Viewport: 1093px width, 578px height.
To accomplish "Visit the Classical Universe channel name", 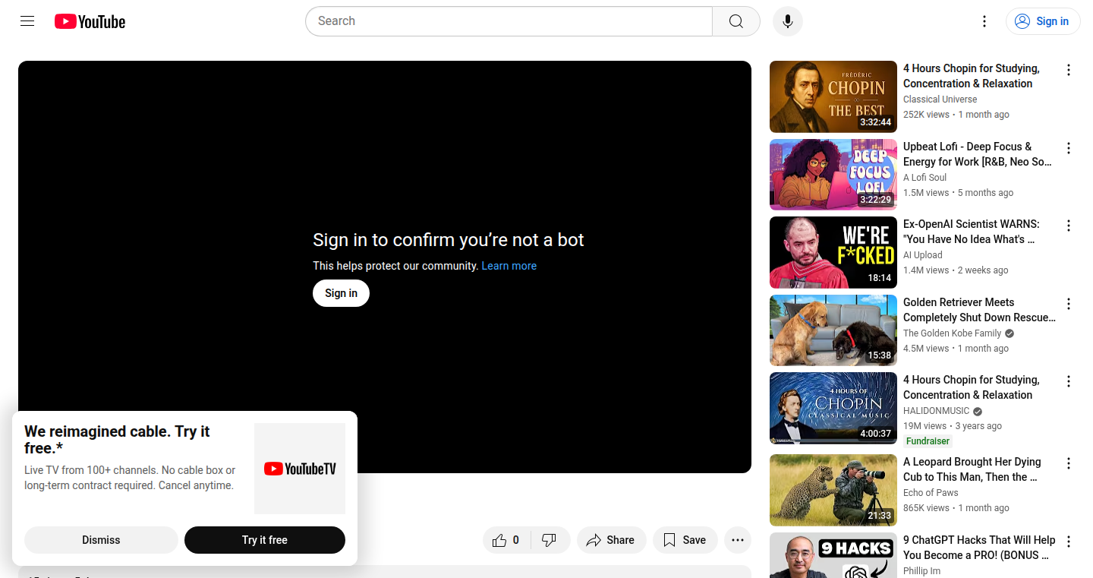I will pyautogui.click(x=940, y=99).
